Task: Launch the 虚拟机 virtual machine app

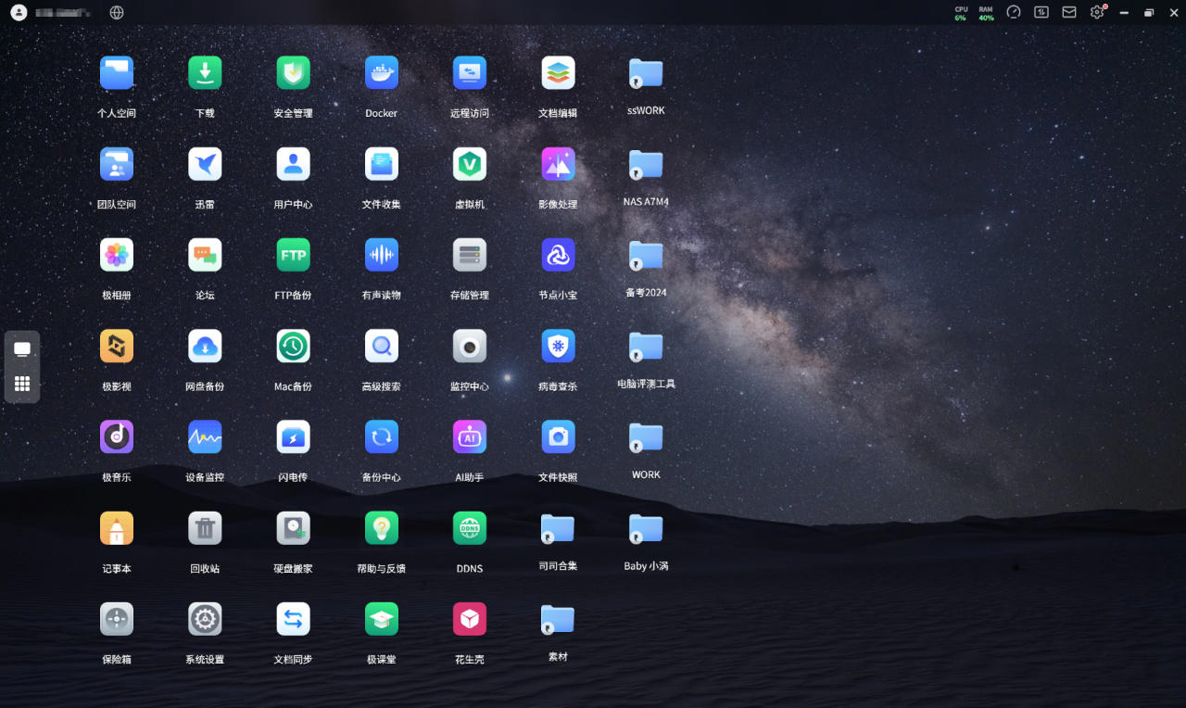Action: click(470, 164)
